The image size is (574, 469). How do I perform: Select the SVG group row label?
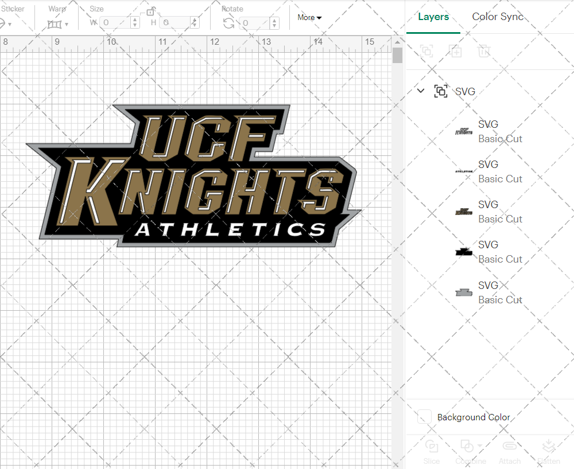(x=466, y=91)
